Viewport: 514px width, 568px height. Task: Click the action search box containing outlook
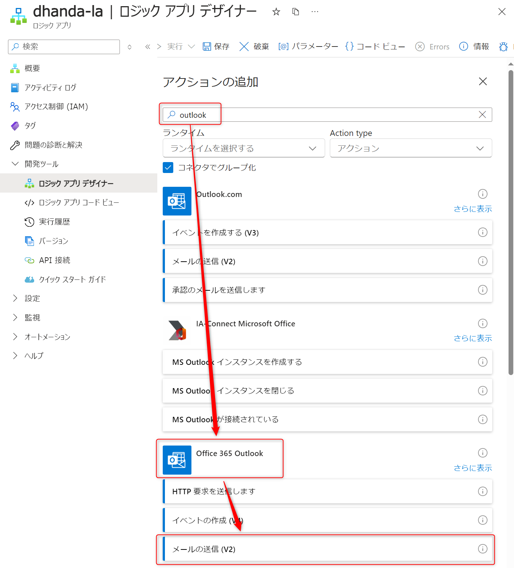point(327,114)
